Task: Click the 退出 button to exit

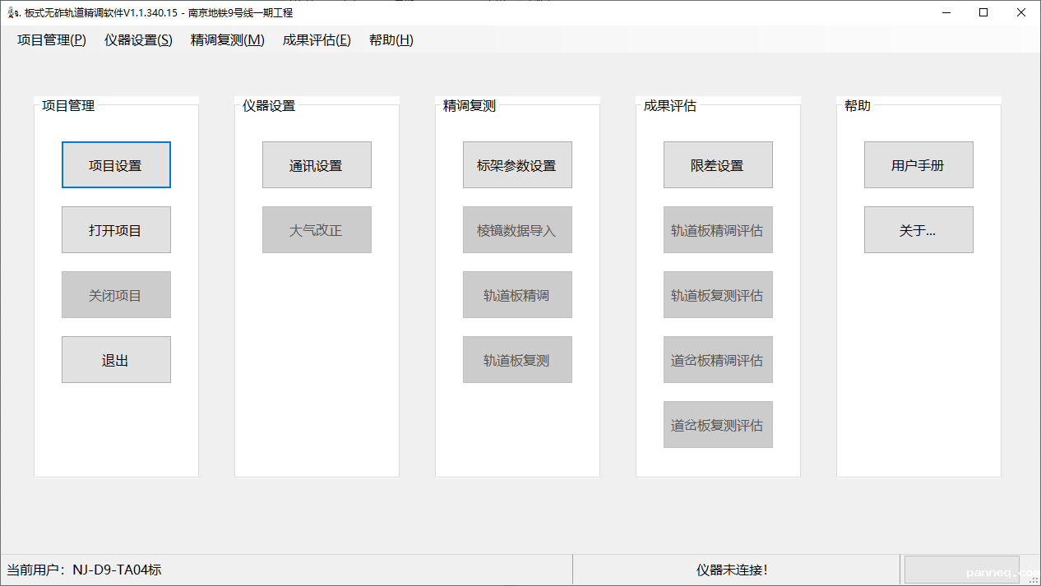Action: pos(116,360)
